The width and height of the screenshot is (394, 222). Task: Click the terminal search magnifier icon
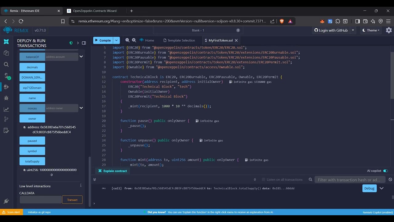tap(311, 179)
